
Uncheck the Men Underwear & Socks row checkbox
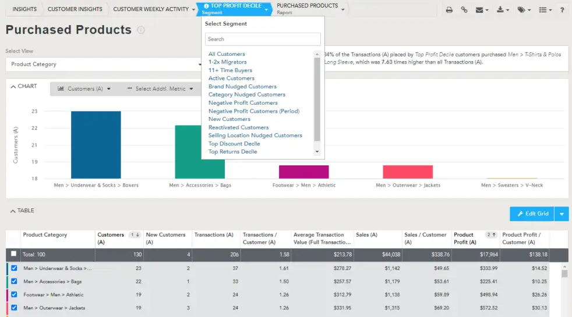pyautogui.click(x=14, y=268)
